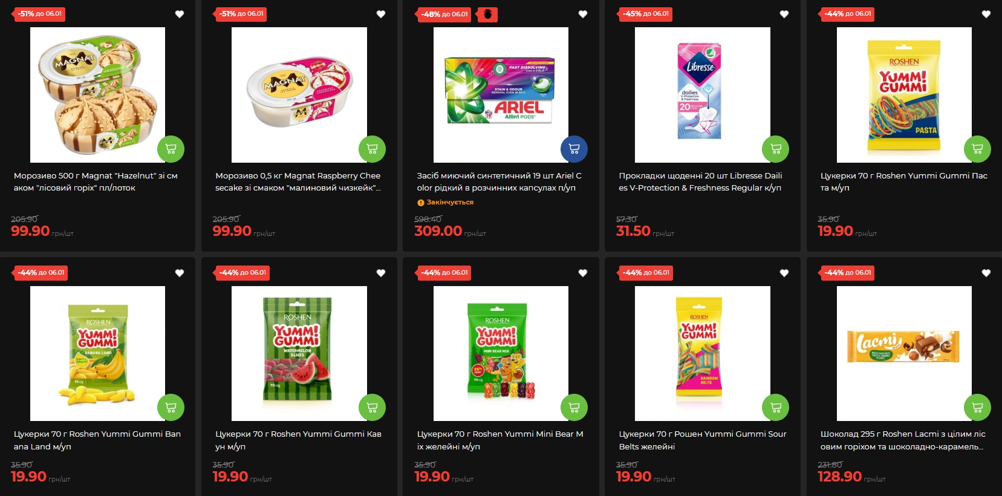Open Yummi Gummi Sour Belts title
This screenshot has width=1002, height=496.
click(703, 440)
